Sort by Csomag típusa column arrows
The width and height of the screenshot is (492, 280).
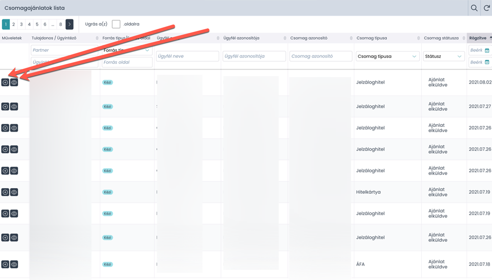(419, 38)
